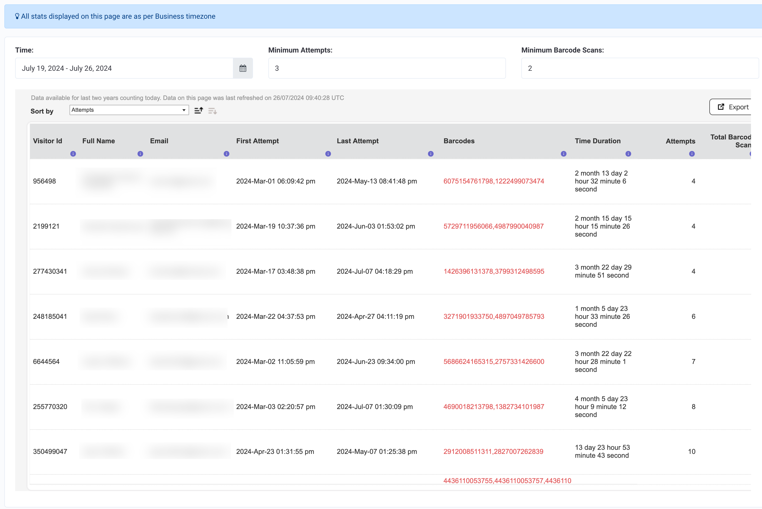Click first attempt 2024-Mar-01 06:09:42 pm
Screen dimensions: 762x509
coord(276,181)
